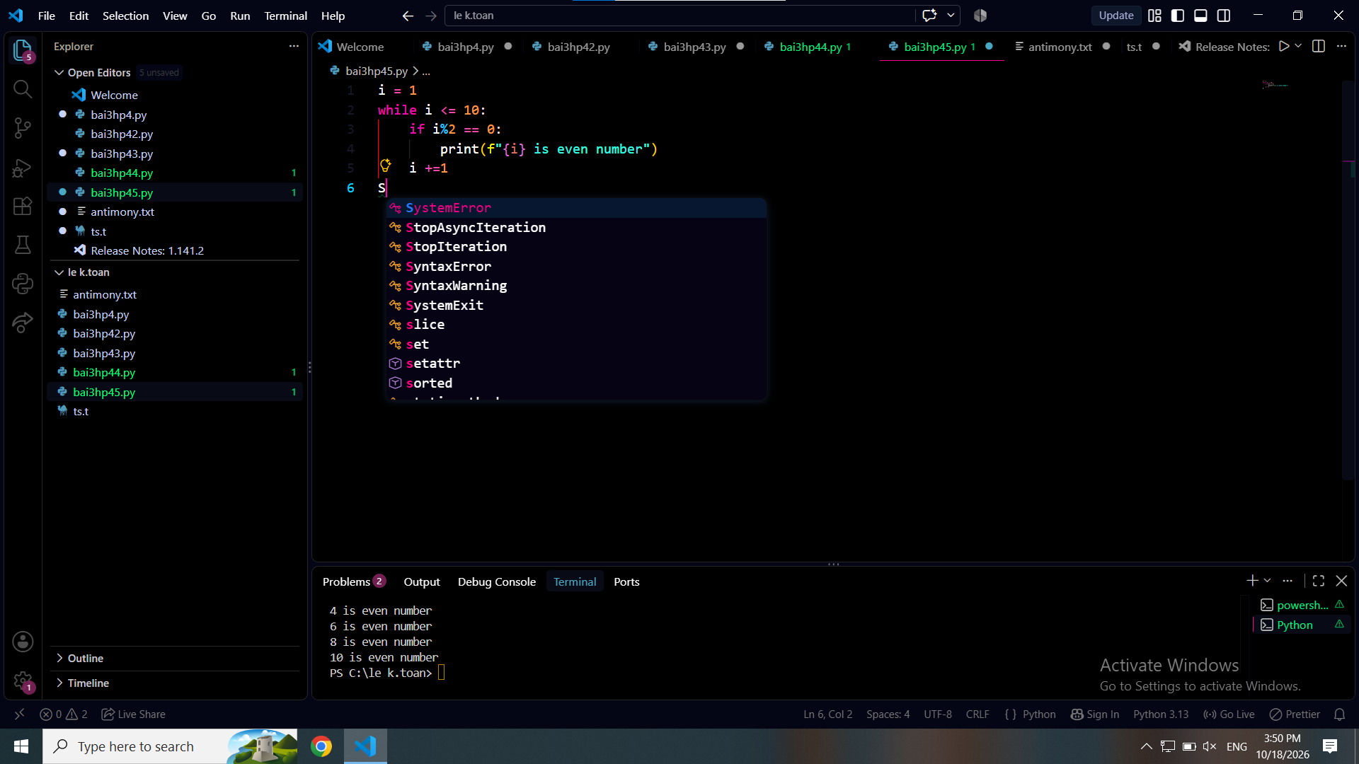The width and height of the screenshot is (1359, 764).
Task: Open the Search view in activity bar
Action: coord(23,89)
